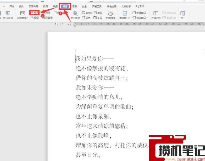The width and height of the screenshot is (205, 161).
Task: Click line 增加你的高度,衬托你的威仪
Action: click(112, 145)
